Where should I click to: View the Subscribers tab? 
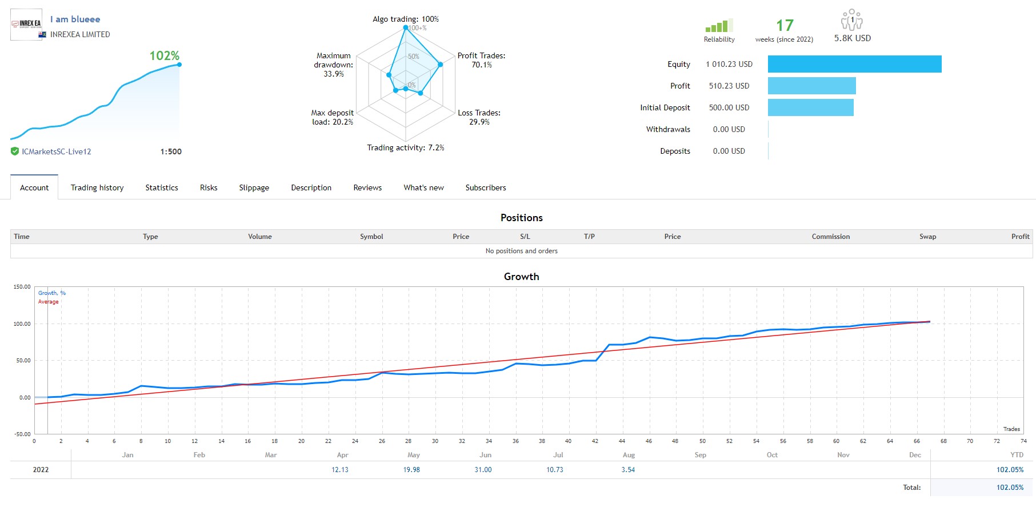pos(486,187)
